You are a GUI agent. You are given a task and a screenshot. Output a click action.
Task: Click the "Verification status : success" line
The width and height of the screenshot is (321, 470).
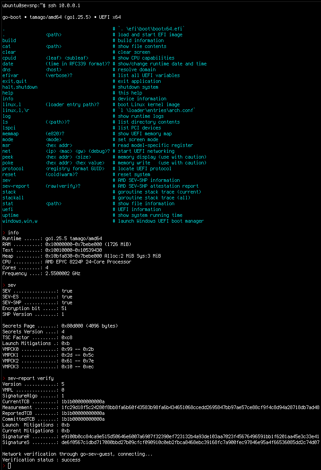coord(41,460)
